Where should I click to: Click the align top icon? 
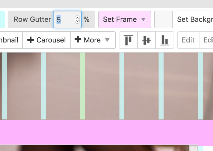(x=128, y=40)
